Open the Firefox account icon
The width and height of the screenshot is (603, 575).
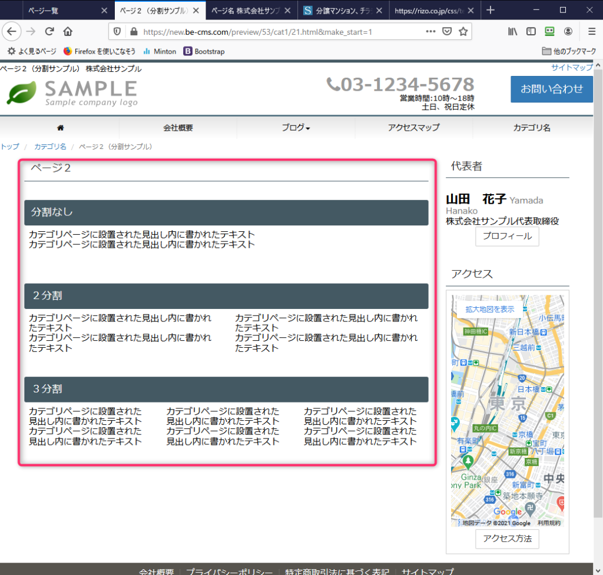568,32
